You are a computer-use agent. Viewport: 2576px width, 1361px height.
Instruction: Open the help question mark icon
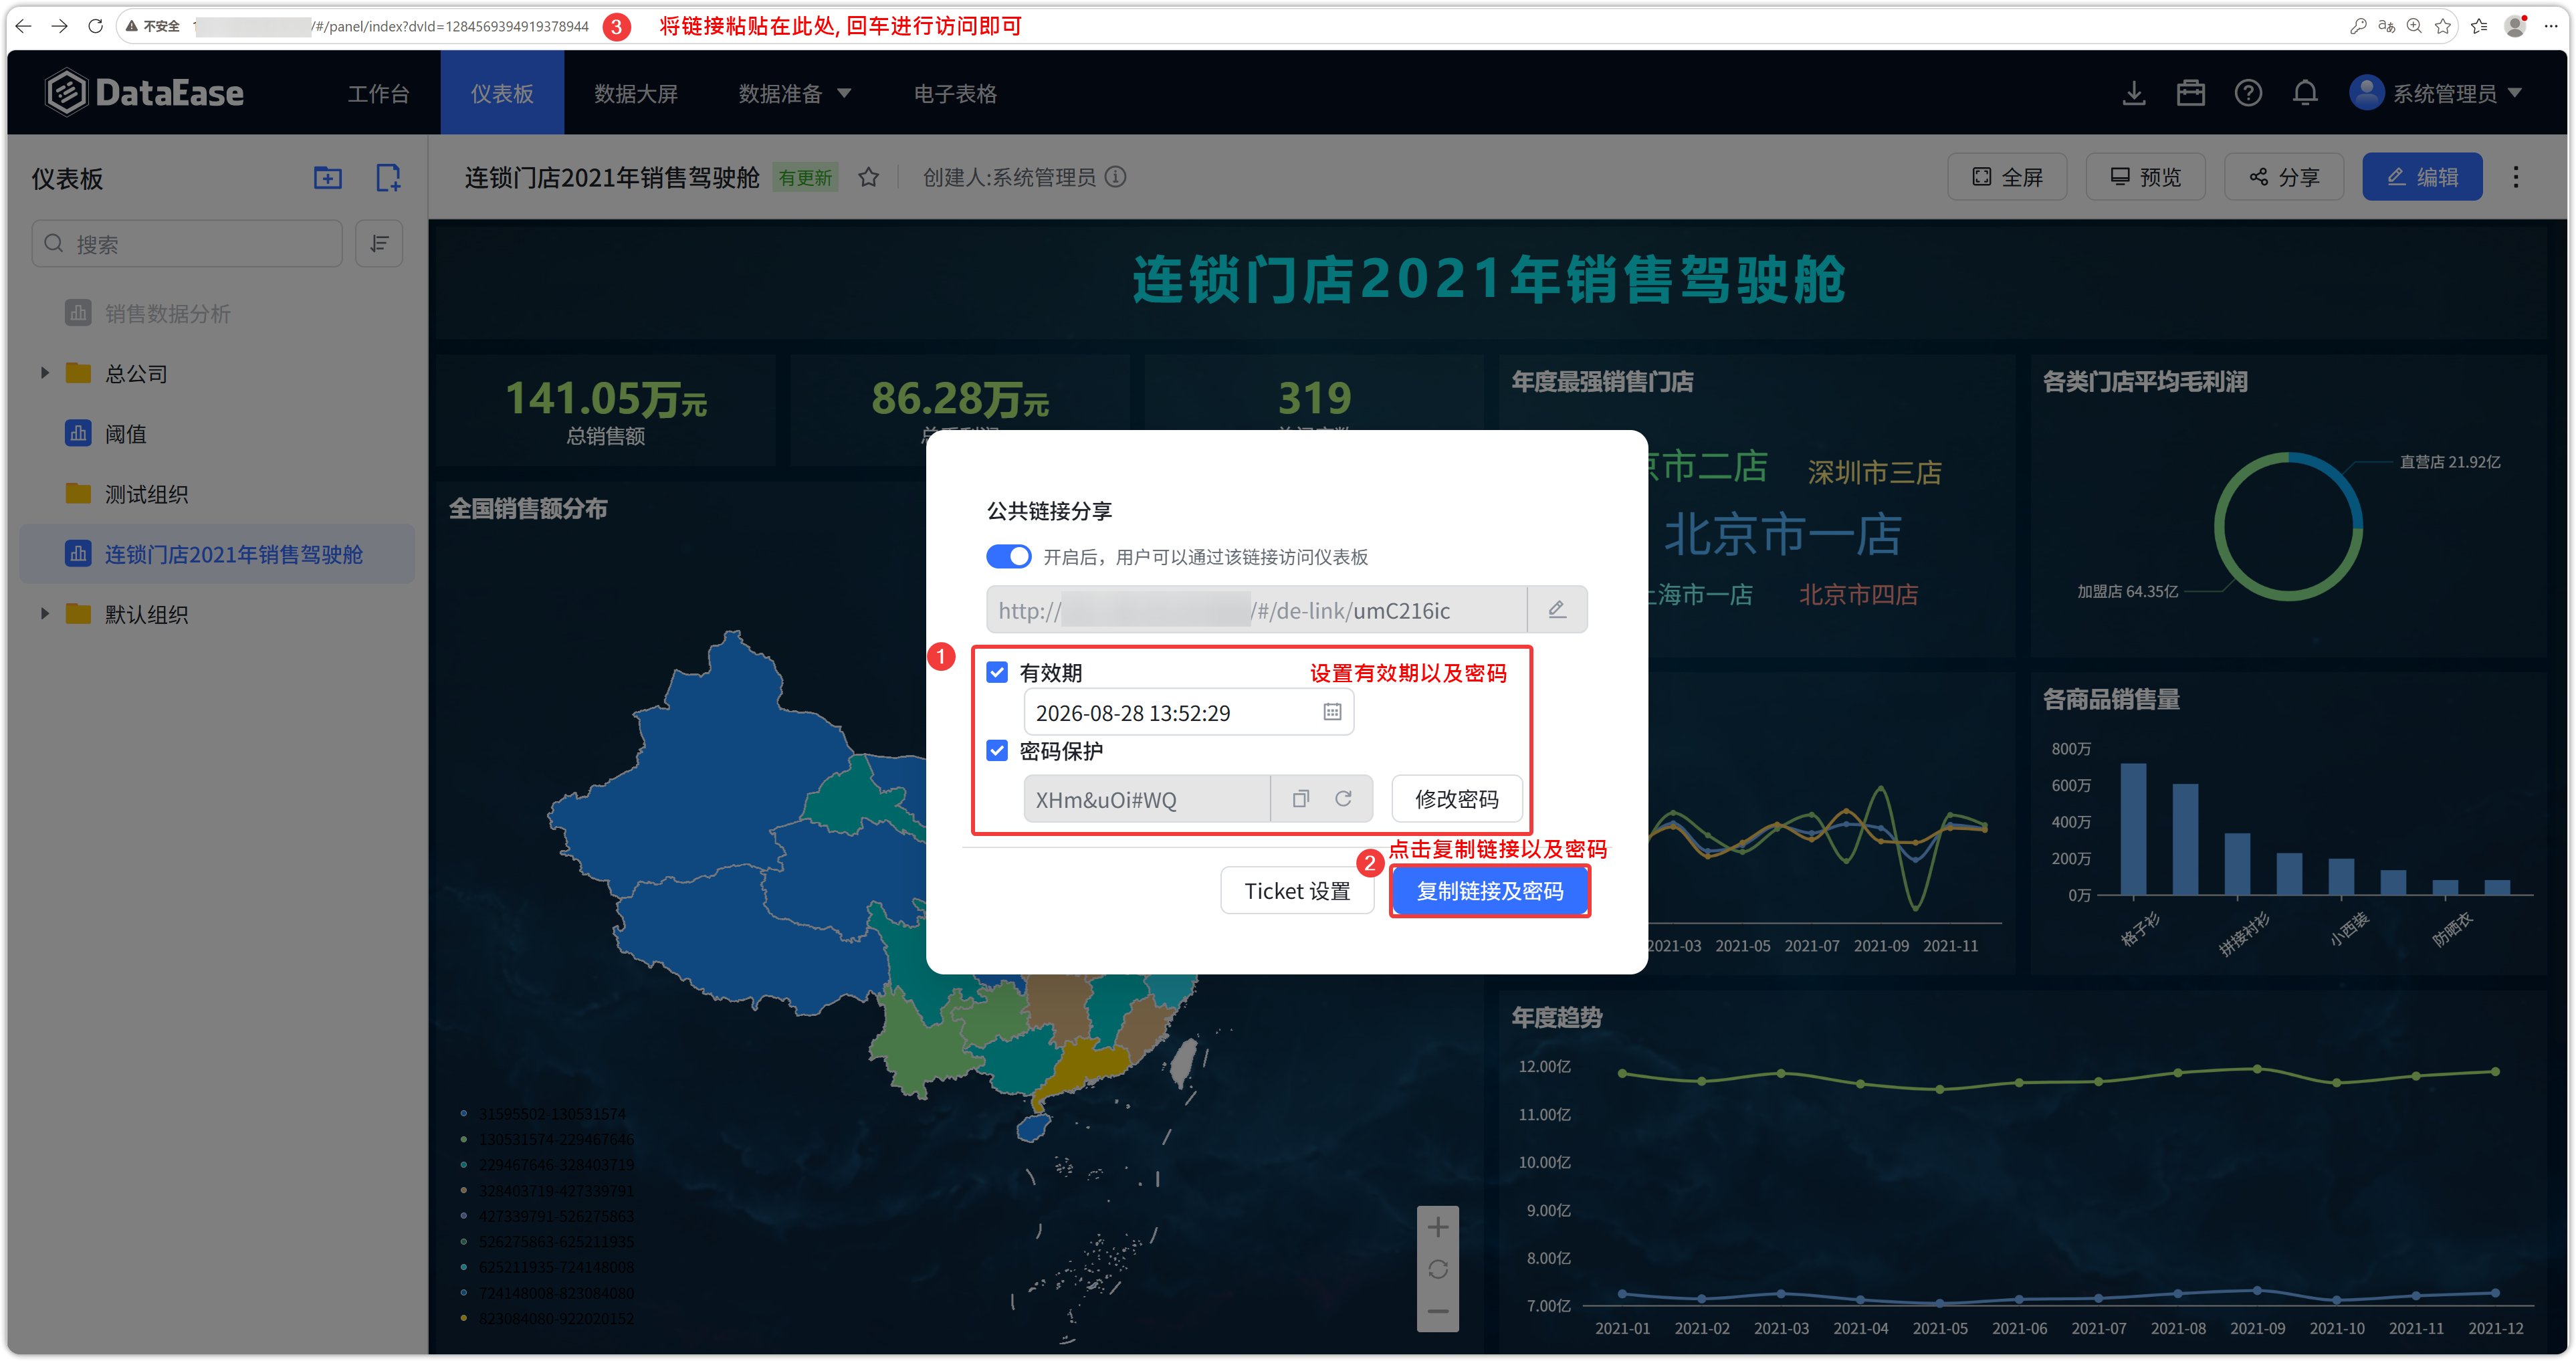point(2248,93)
